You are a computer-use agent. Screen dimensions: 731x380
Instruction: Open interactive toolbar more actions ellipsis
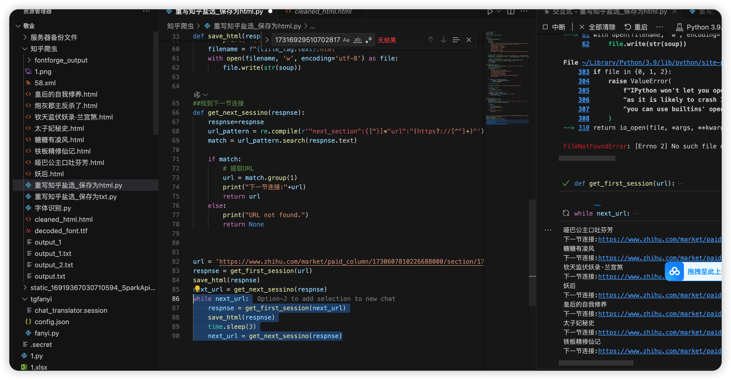click(x=660, y=27)
